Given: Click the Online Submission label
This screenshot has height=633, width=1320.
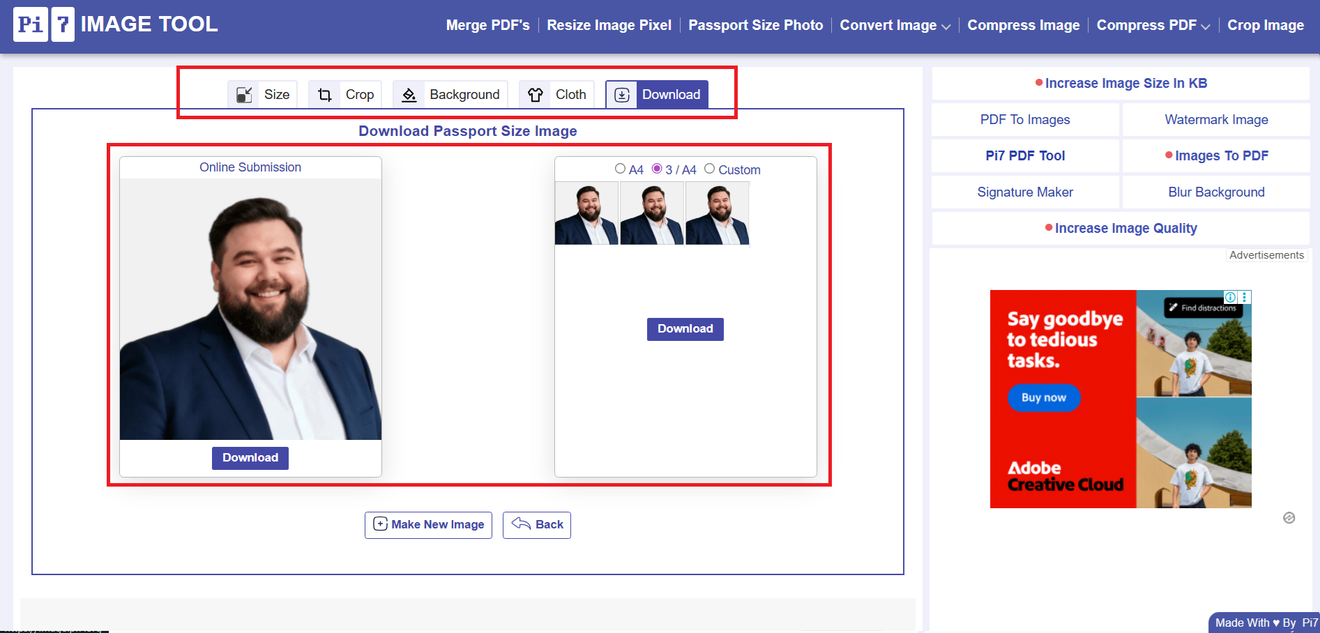Looking at the screenshot, I should coord(250,167).
